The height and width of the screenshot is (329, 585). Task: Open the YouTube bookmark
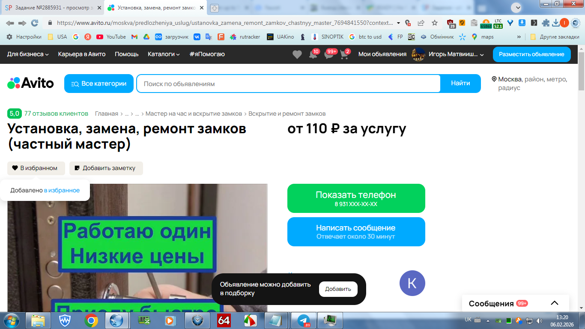click(x=111, y=37)
